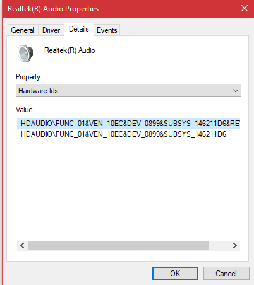254x285 pixels.
Task: Select the Details tab
Action: pos(79,29)
